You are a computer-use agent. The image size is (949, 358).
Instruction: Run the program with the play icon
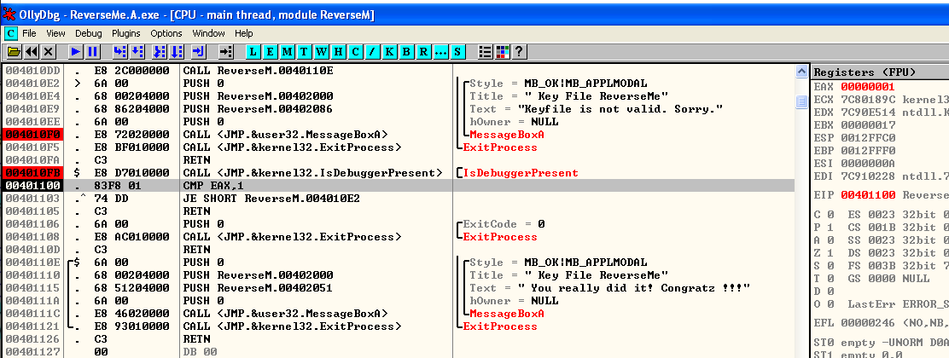click(x=76, y=51)
